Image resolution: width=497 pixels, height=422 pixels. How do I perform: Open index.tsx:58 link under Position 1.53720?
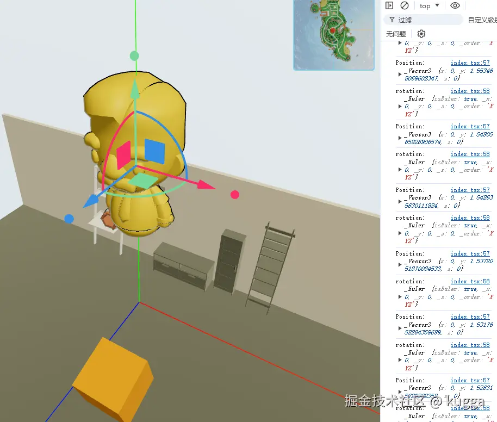[x=470, y=282]
